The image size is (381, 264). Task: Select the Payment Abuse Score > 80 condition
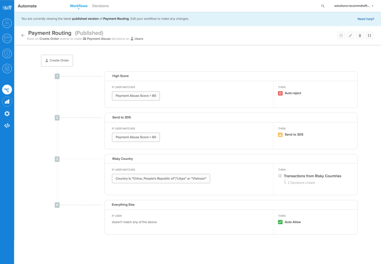coord(136,96)
